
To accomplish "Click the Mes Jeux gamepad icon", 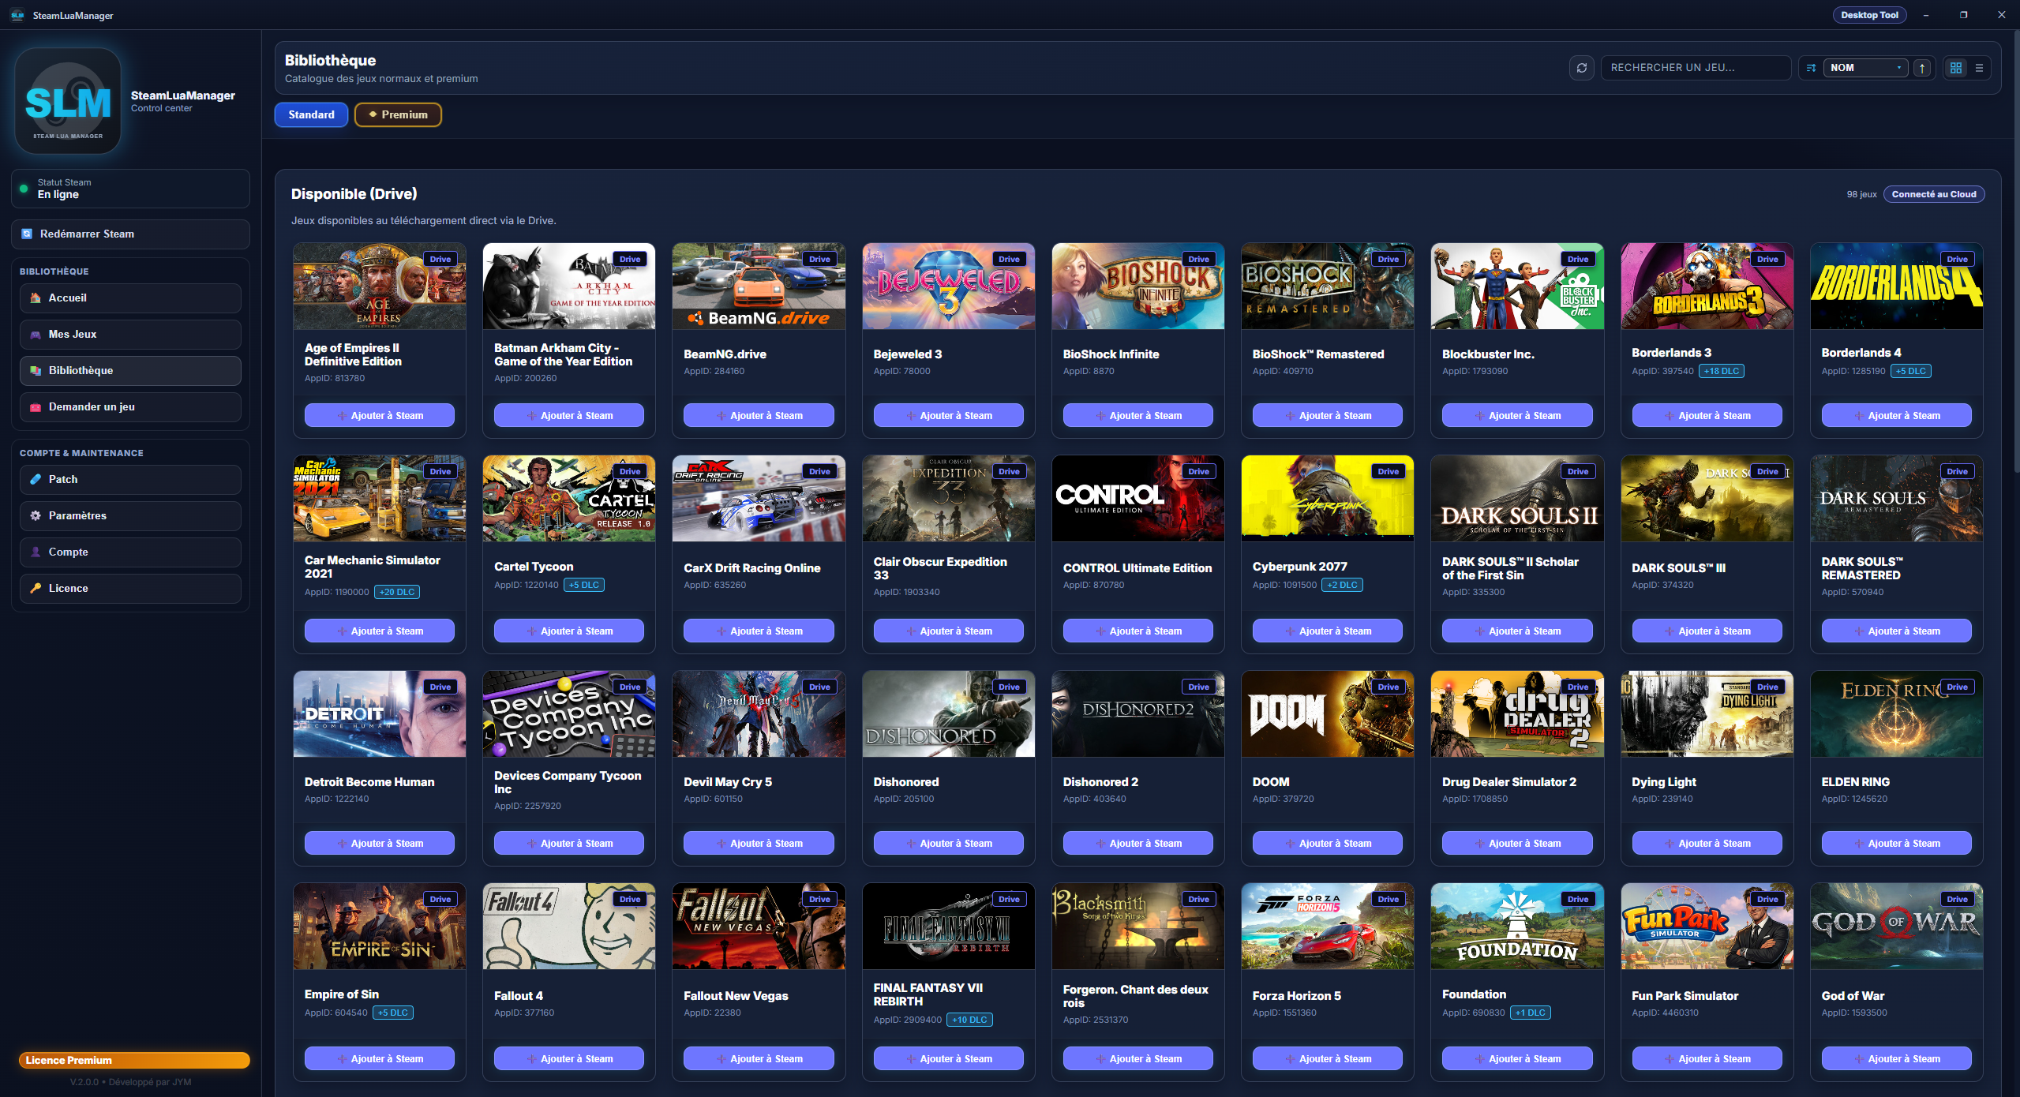I will click(35, 334).
